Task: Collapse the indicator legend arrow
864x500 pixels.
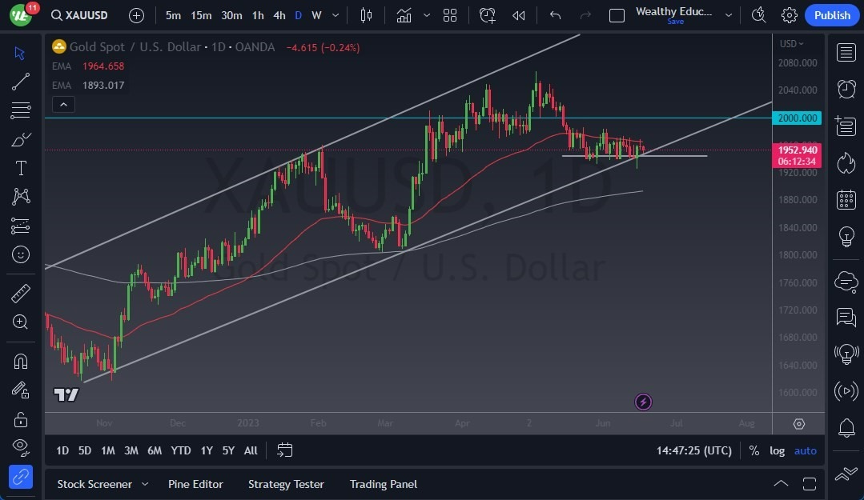Action: pyautogui.click(x=63, y=105)
